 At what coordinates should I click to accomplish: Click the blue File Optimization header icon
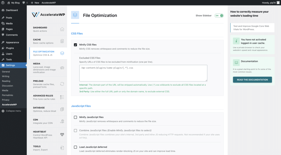pyautogui.click(x=75, y=15)
